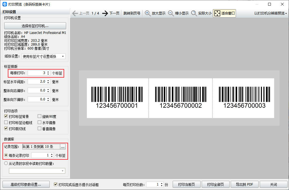Click the barcode label 123456700002 in preview

tap(180, 98)
